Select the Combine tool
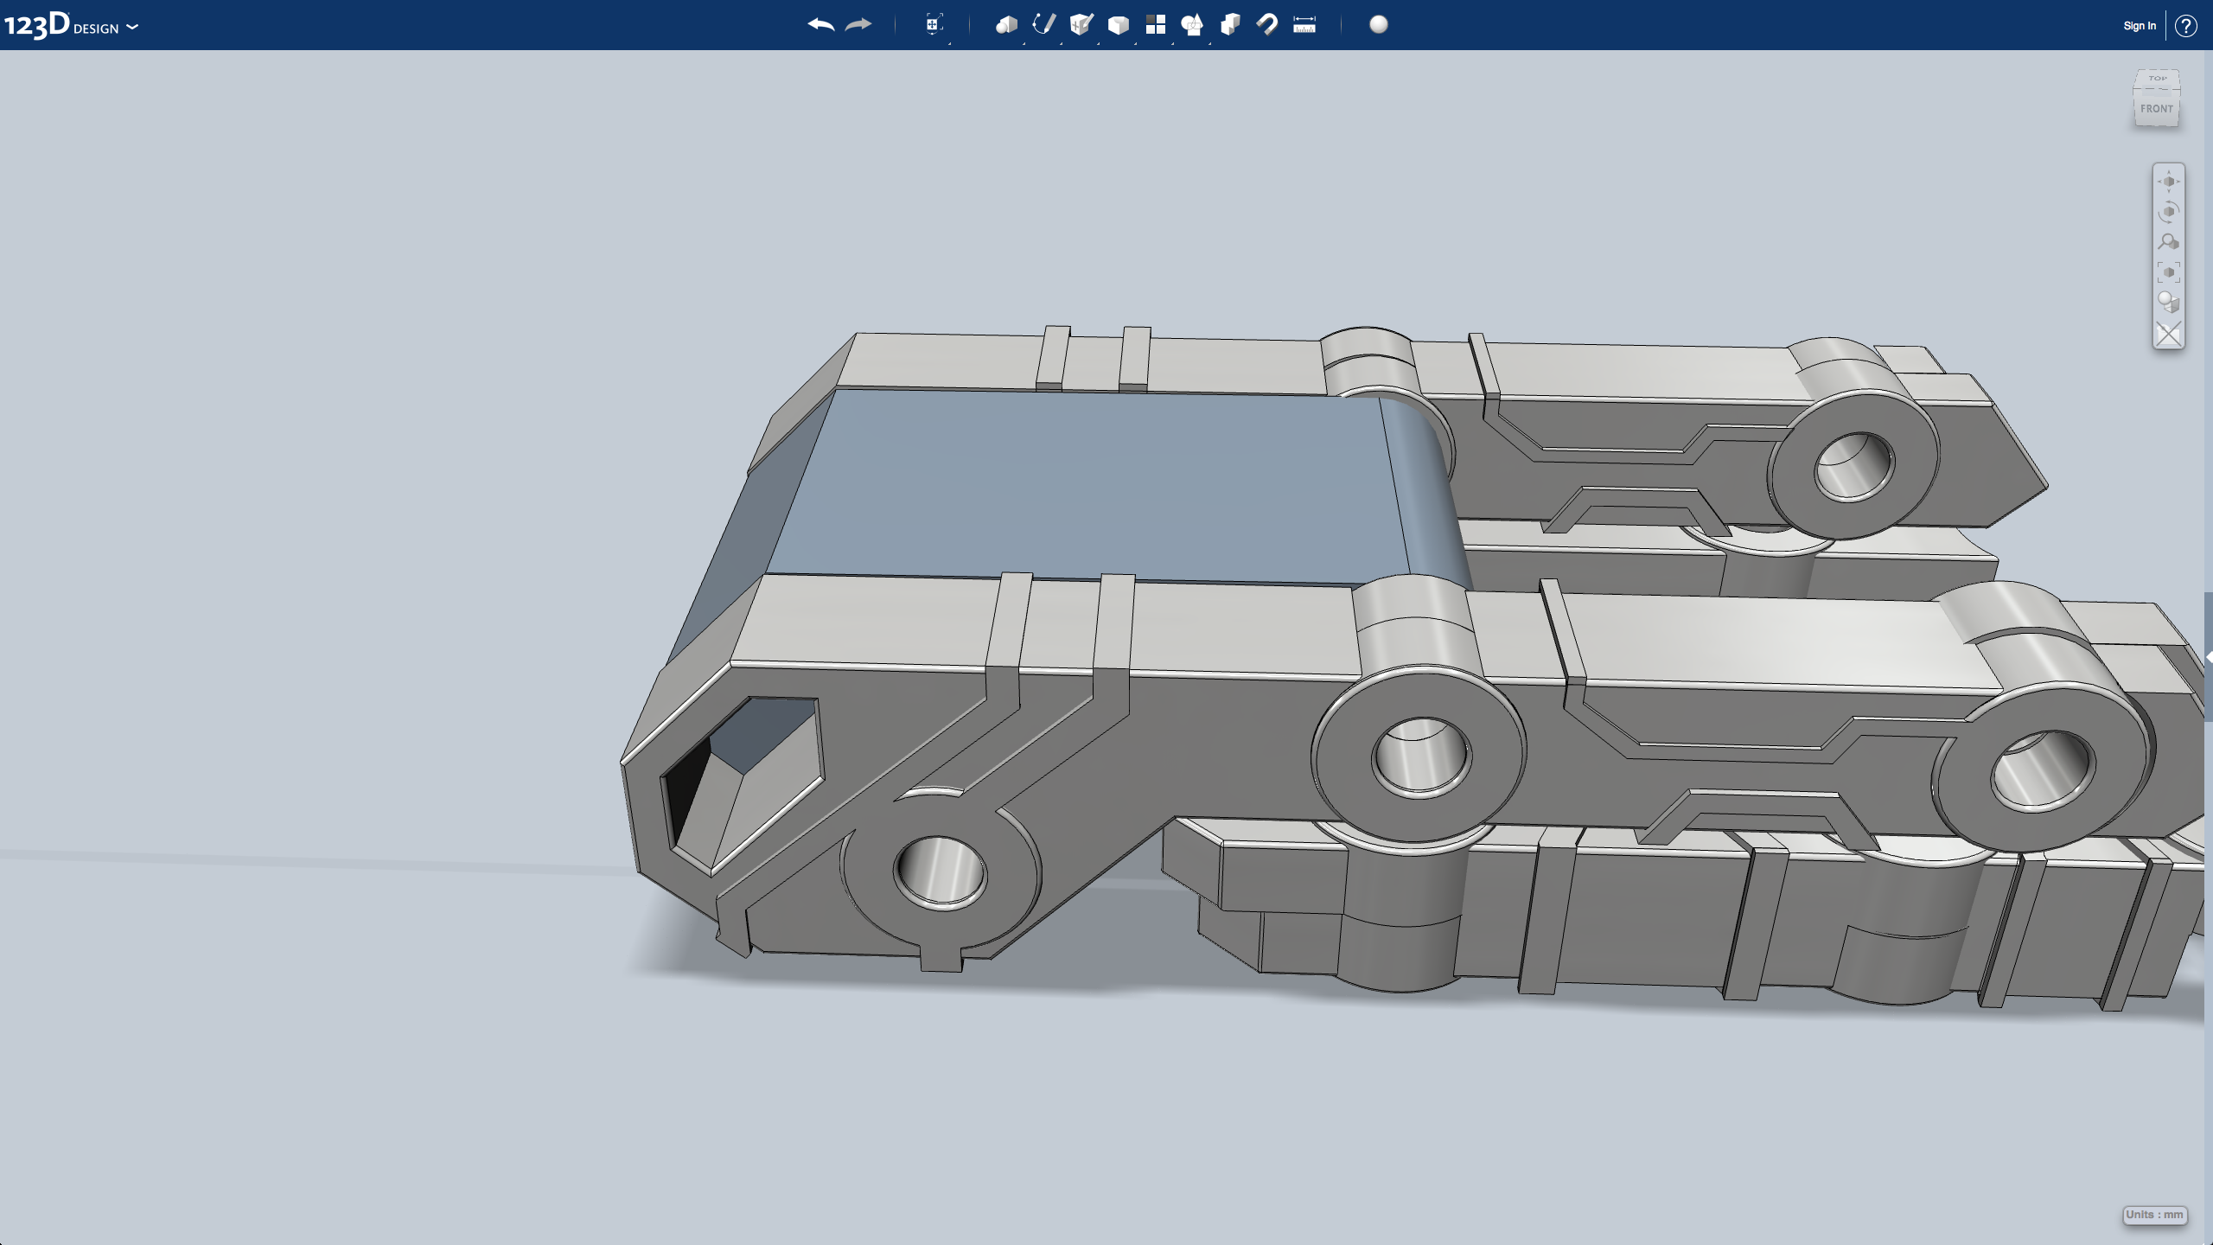 1230,24
